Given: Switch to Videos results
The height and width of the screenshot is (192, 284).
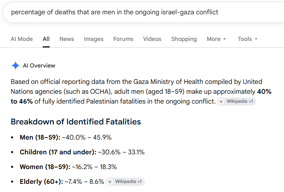Looking at the screenshot, I should [x=152, y=39].
